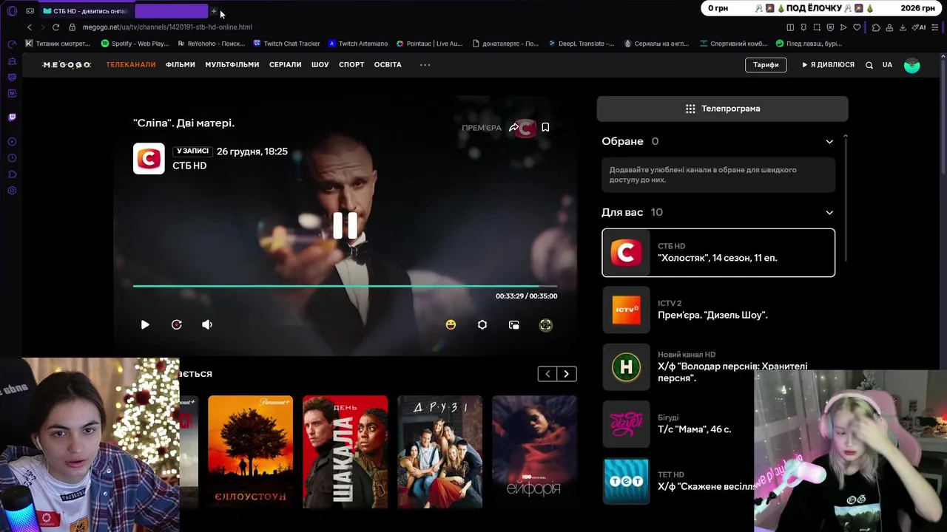Click the play button in the player controls

(145, 324)
